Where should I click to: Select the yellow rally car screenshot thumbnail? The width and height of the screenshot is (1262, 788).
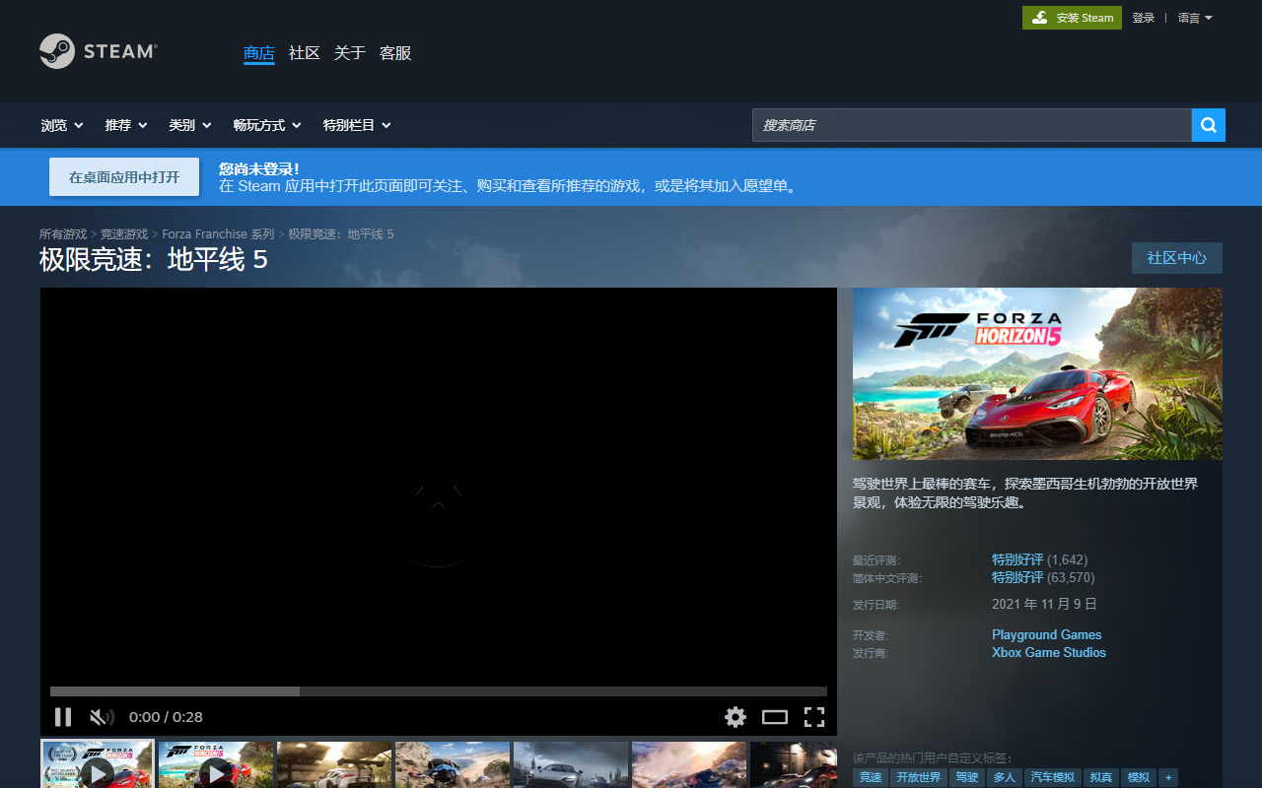(334, 765)
